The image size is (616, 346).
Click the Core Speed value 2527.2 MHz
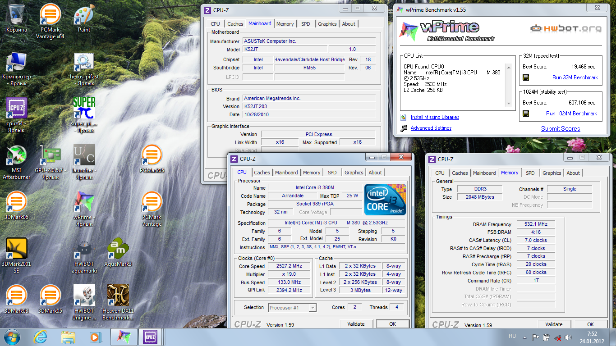(289, 266)
